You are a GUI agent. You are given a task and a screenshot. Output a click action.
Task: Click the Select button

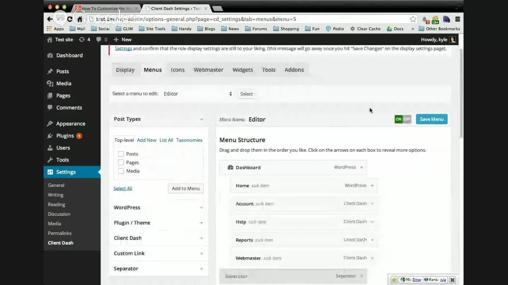[246, 94]
